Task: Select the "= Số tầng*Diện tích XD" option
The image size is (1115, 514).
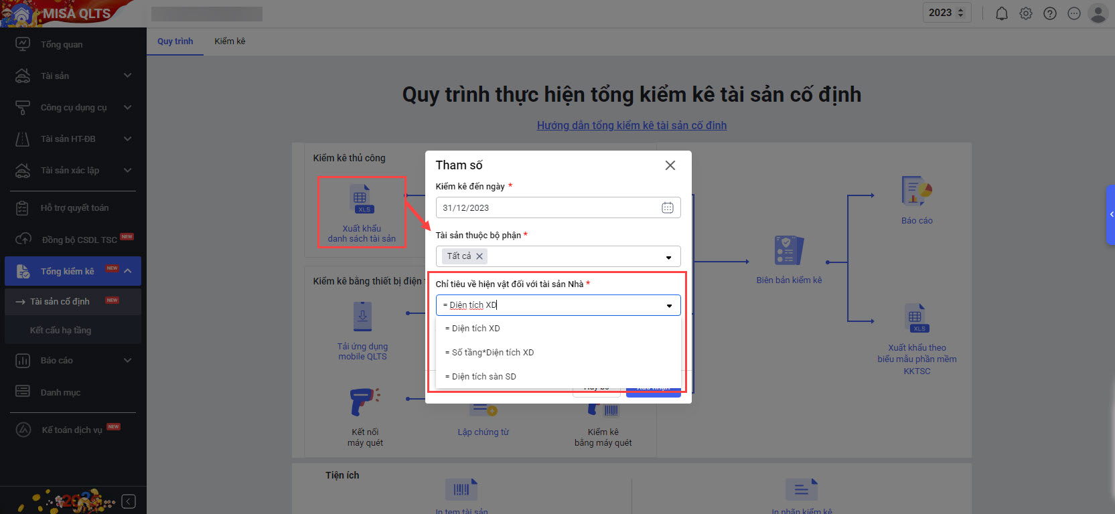Action: [x=559, y=353]
